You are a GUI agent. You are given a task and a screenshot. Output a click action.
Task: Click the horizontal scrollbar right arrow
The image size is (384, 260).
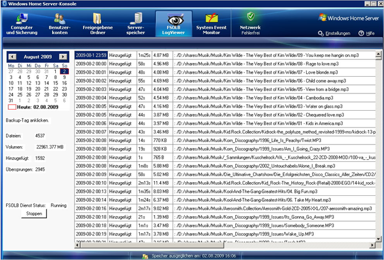pyautogui.click(x=373, y=245)
